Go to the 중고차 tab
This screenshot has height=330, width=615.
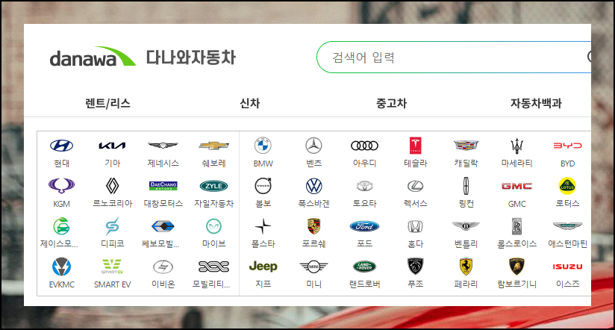[x=391, y=103]
